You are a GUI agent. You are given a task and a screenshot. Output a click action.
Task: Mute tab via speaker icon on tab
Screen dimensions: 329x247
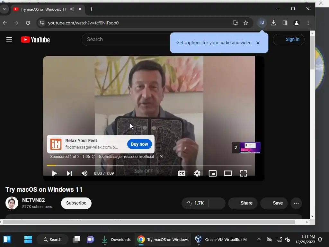tap(72, 9)
